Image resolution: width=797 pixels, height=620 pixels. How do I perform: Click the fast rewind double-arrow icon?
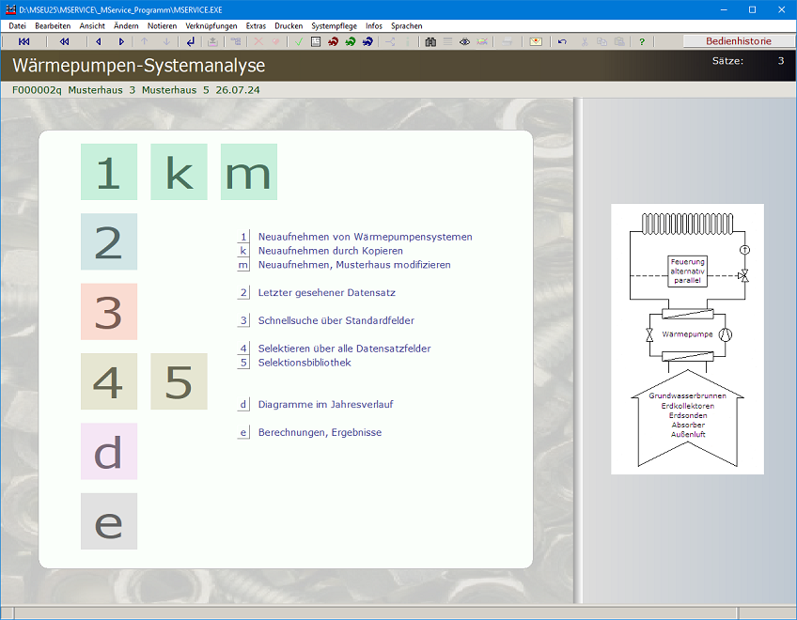click(x=64, y=41)
